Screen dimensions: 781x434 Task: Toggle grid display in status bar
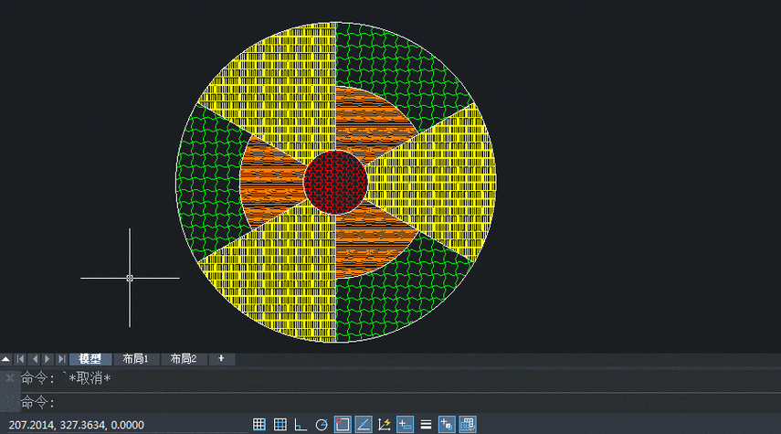point(280,424)
